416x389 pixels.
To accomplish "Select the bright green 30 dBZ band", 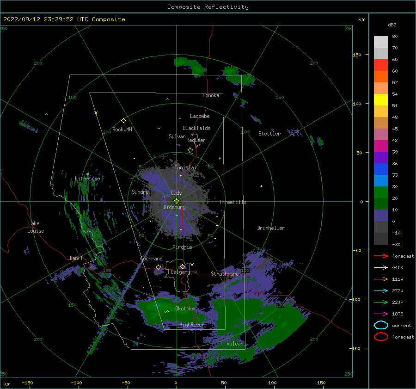I will pyautogui.click(x=381, y=192).
